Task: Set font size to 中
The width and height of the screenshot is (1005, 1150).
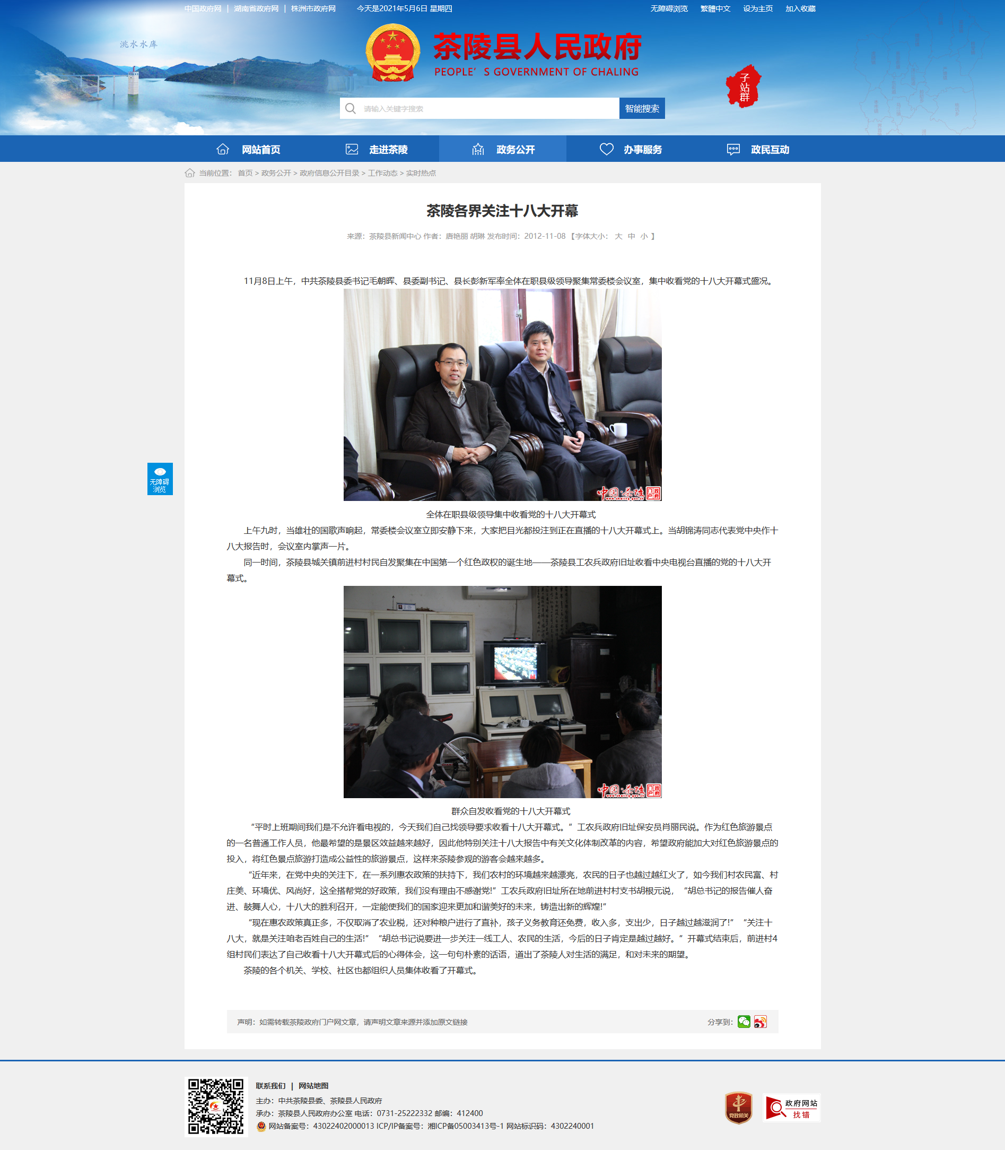Action: 632,236
